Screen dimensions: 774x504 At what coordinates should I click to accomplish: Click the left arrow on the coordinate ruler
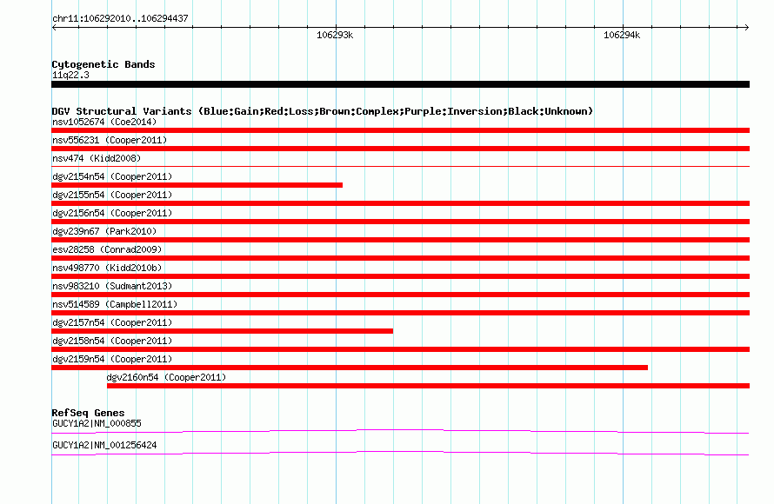[54, 27]
